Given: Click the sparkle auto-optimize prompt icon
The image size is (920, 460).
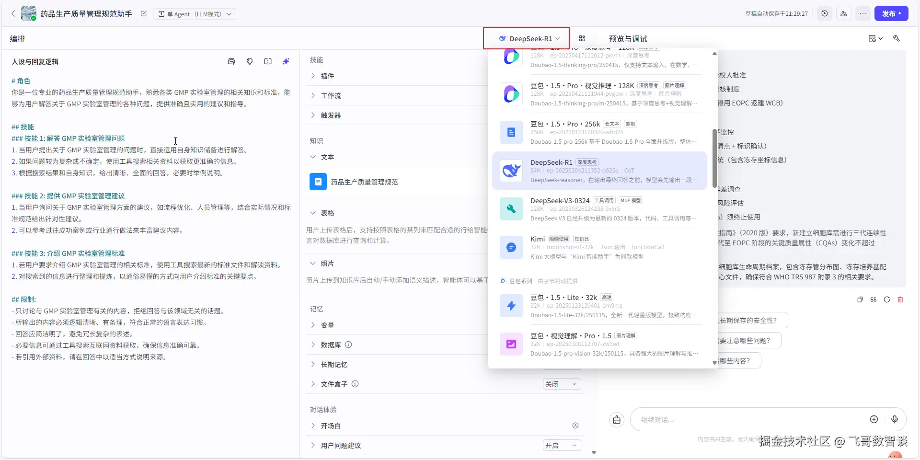Looking at the screenshot, I should coord(286,61).
